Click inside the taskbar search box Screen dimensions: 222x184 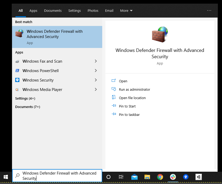click(57, 176)
